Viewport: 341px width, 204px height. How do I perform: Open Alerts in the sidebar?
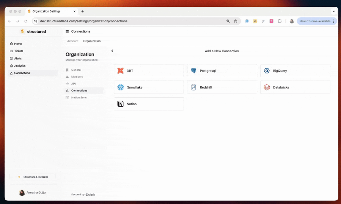tap(33, 58)
